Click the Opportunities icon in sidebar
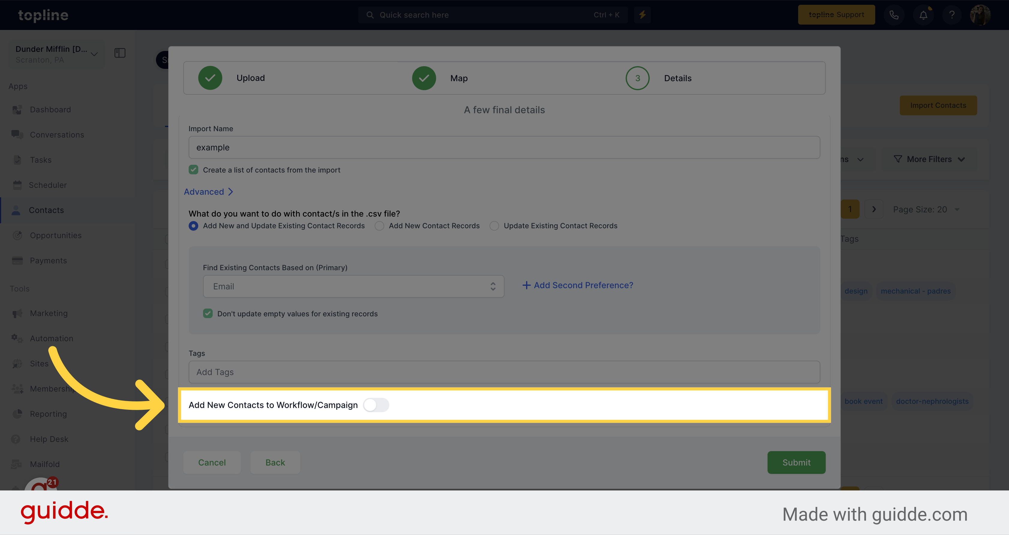Screen dimensions: 1009x535 [17, 235]
